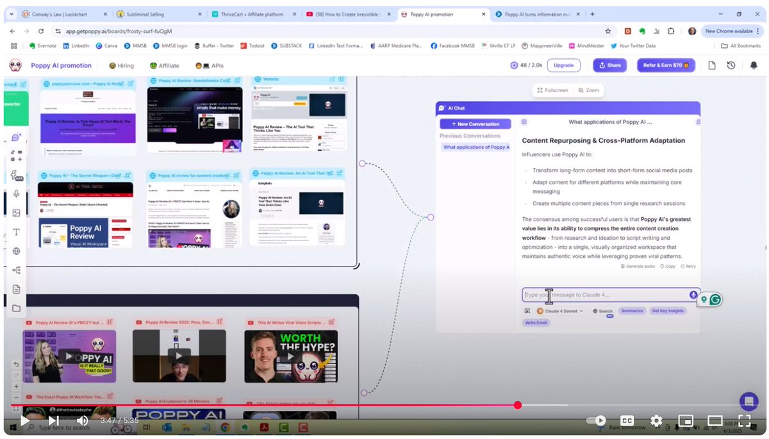
Task: Click the Share button
Action: [x=609, y=65]
